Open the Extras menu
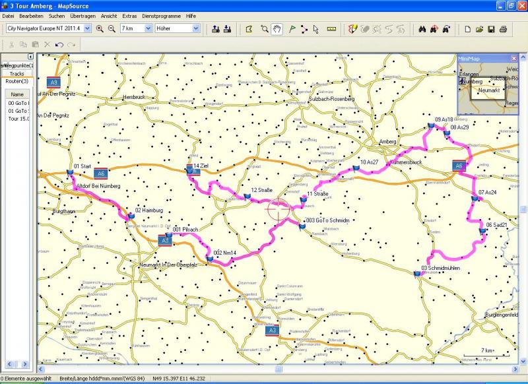The height and width of the screenshot is (384, 528). pos(129,16)
